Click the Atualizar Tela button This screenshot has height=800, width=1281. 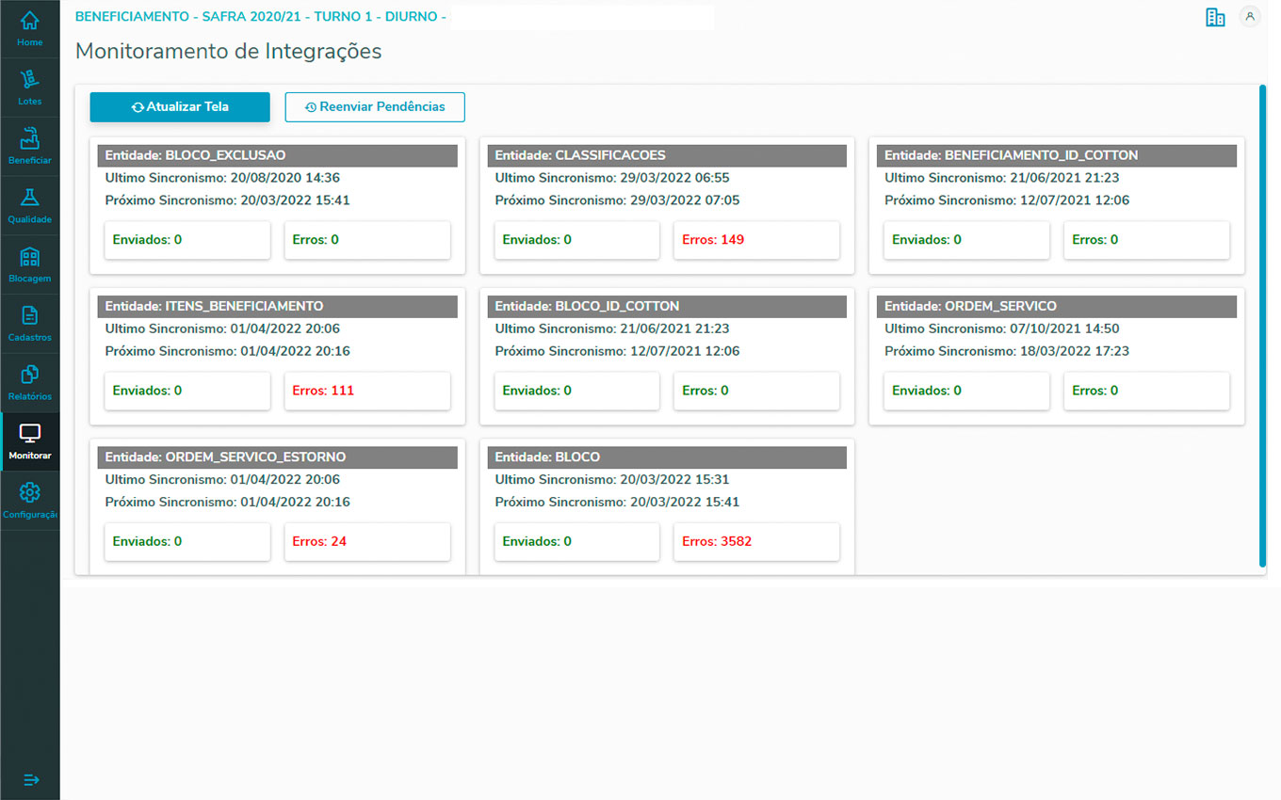(180, 107)
